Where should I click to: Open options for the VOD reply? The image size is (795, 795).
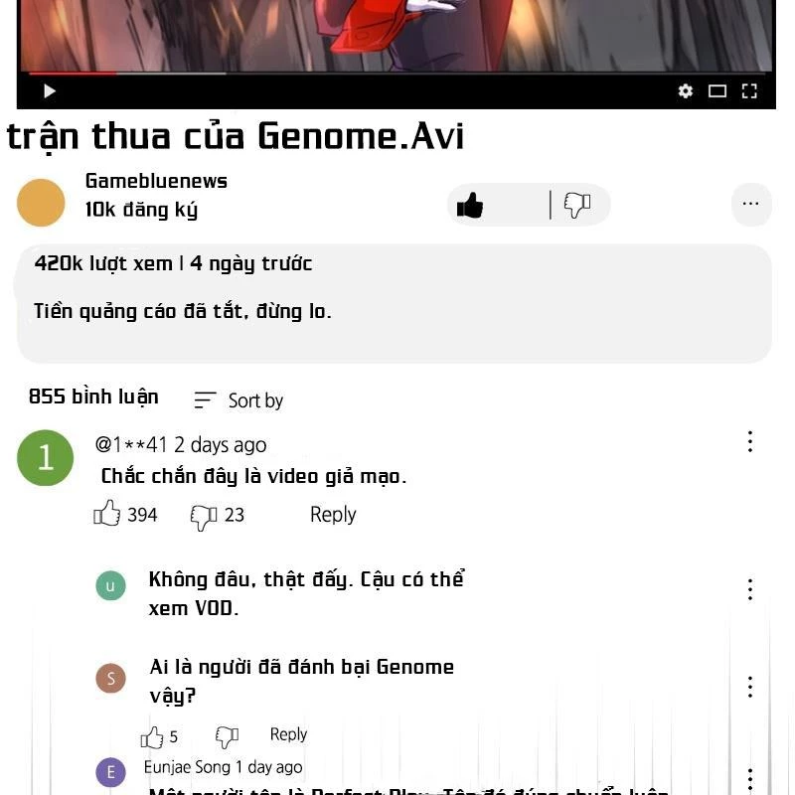point(750,589)
